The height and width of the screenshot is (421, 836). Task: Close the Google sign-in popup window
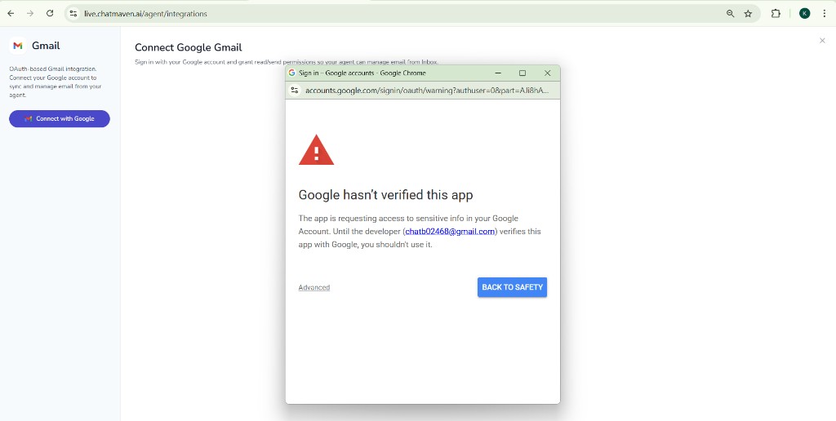pos(547,73)
